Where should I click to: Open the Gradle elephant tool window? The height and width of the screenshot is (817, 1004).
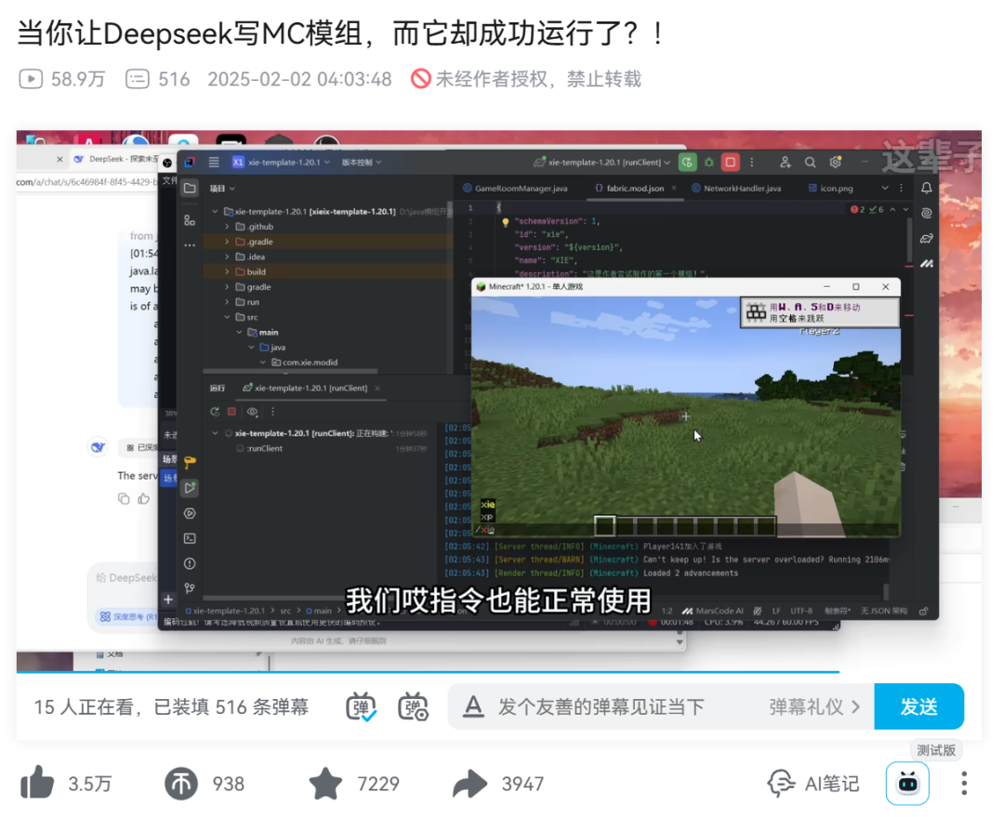tap(927, 238)
